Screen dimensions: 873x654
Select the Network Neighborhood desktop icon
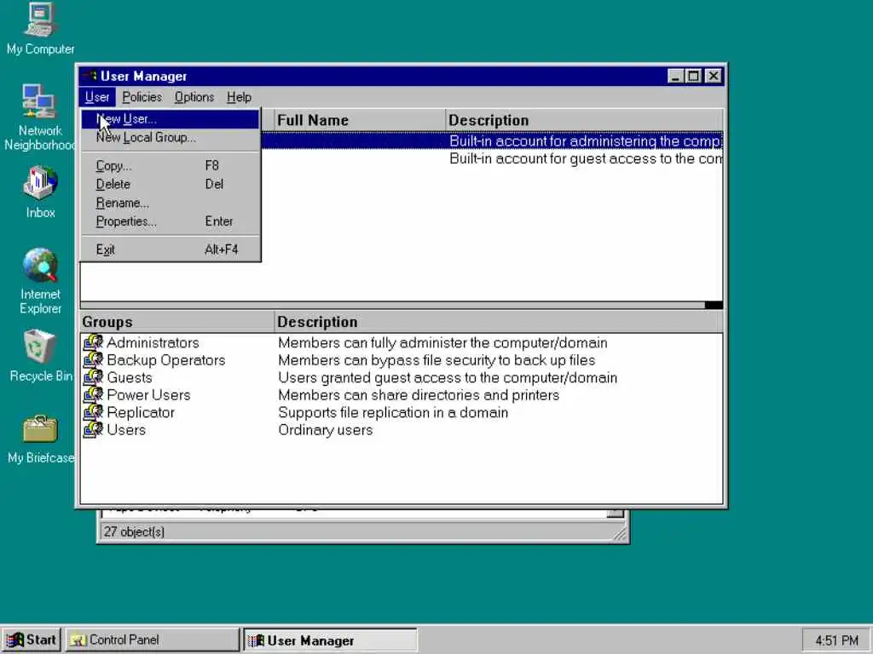39,118
